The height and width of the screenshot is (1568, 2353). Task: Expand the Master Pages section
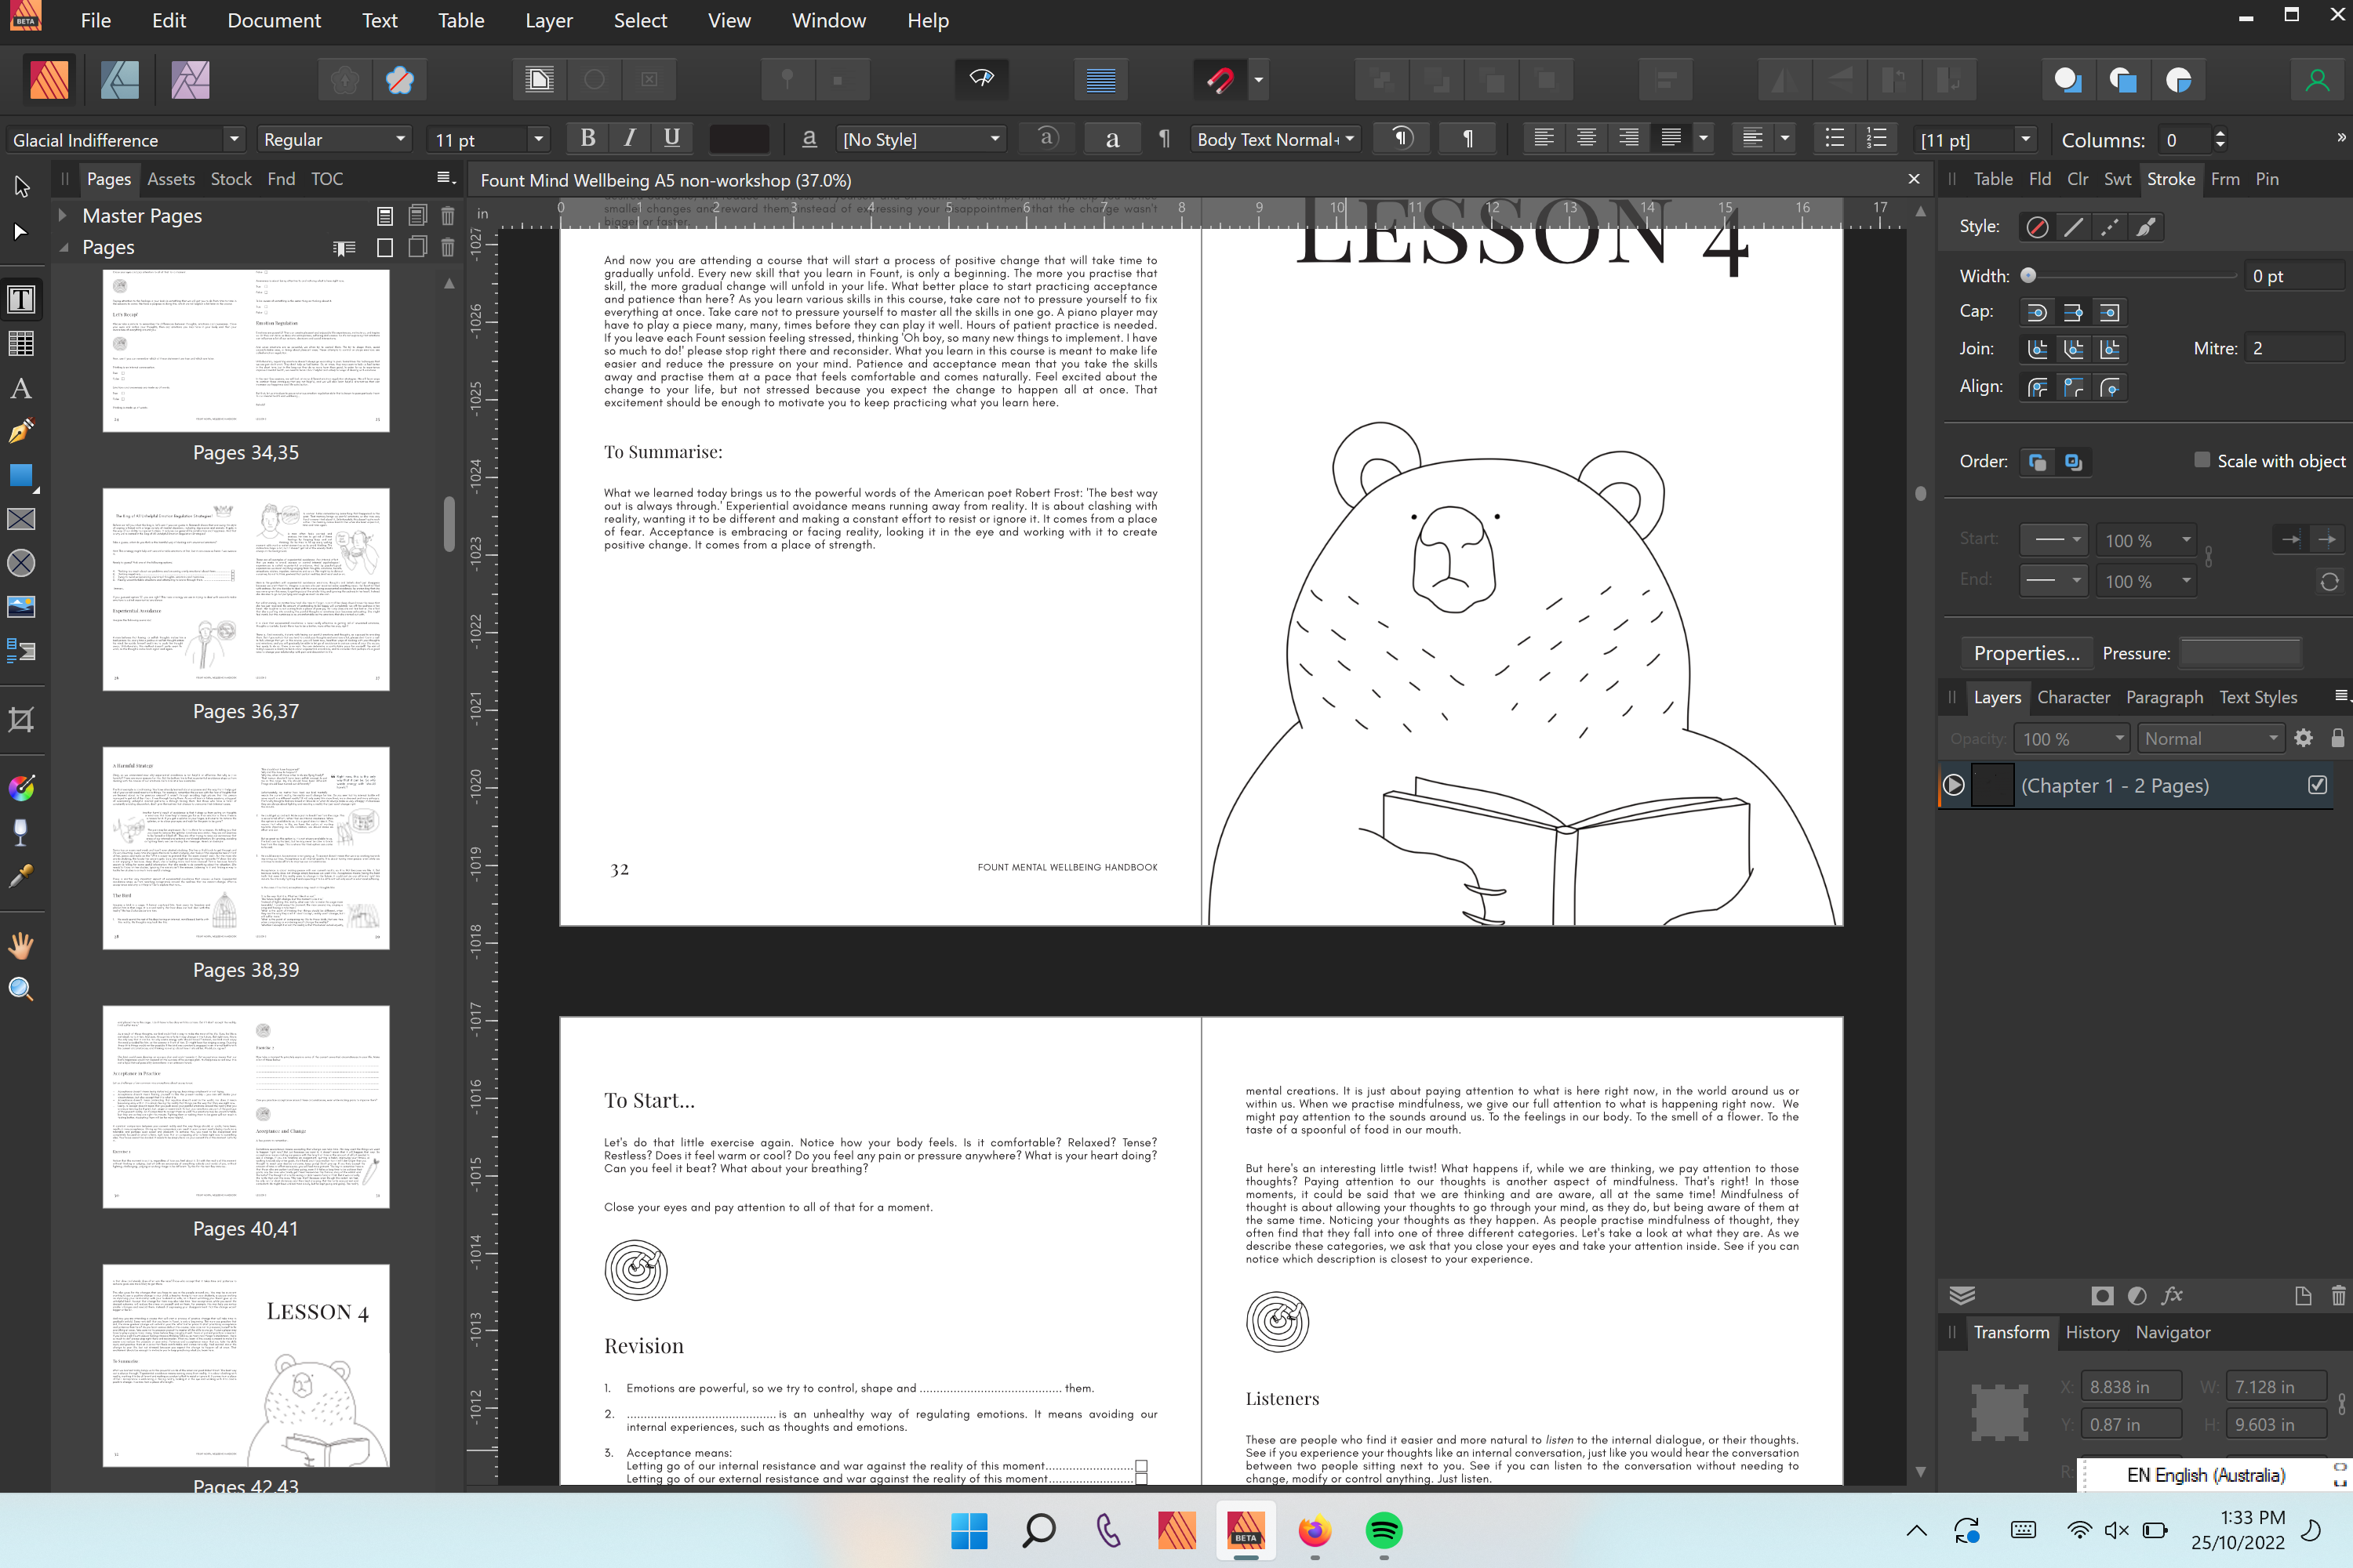point(62,215)
